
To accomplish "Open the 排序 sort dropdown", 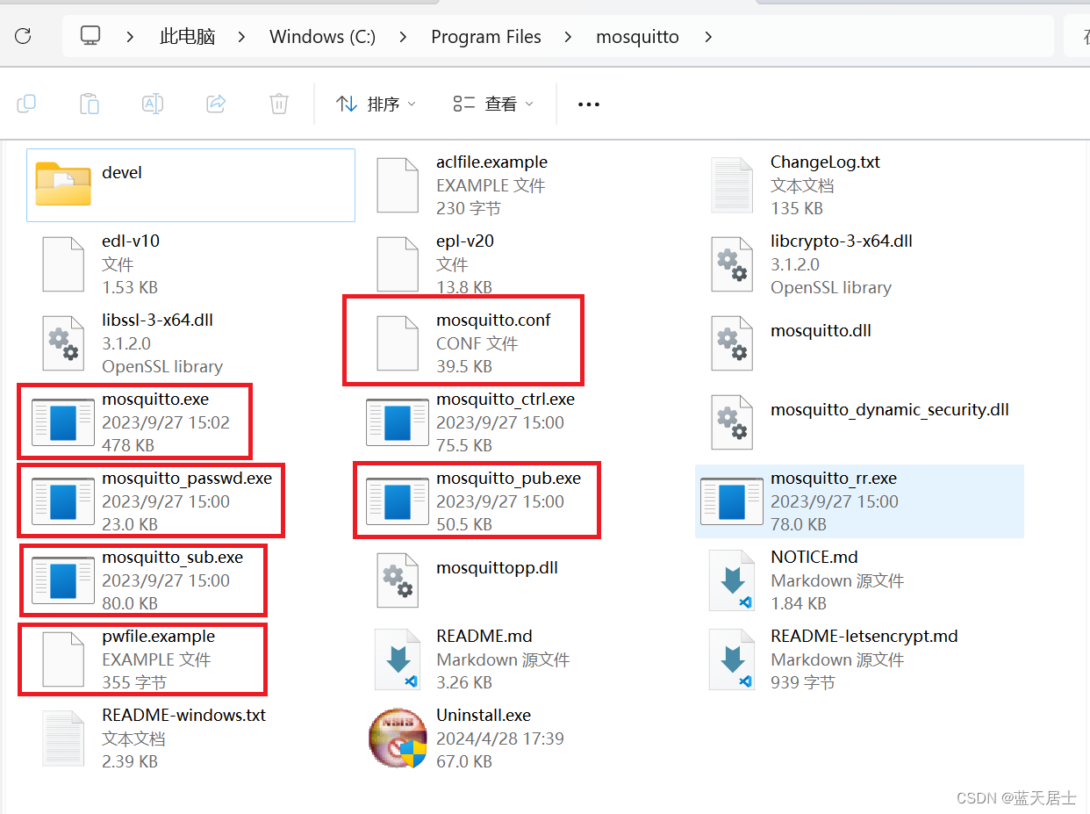I will click(x=376, y=104).
